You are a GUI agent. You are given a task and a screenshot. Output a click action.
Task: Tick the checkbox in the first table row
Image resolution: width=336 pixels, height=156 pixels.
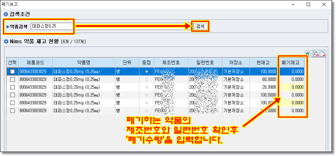pos(13,72)
